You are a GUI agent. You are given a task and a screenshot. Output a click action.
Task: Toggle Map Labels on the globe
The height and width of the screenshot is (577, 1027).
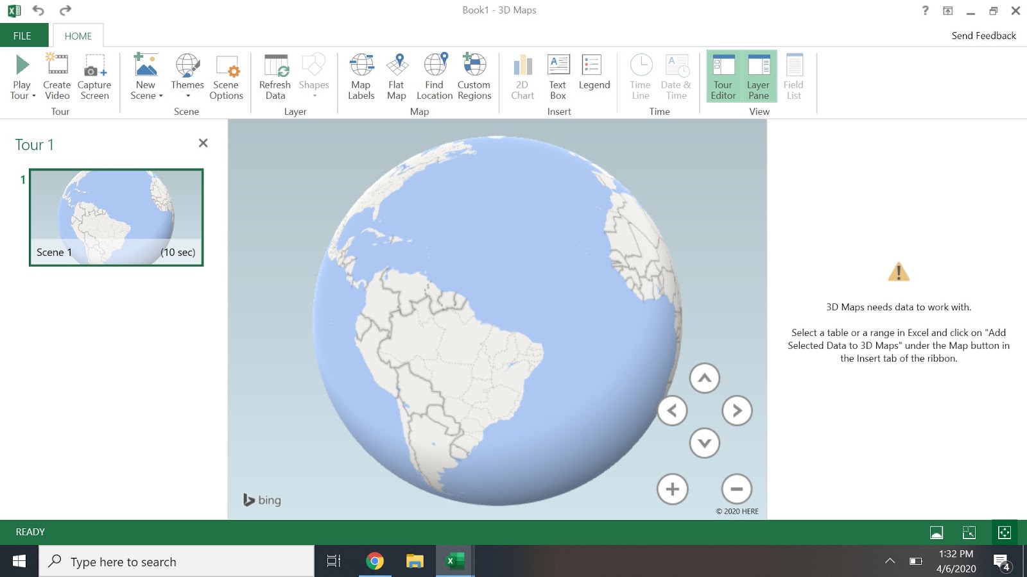361,77
